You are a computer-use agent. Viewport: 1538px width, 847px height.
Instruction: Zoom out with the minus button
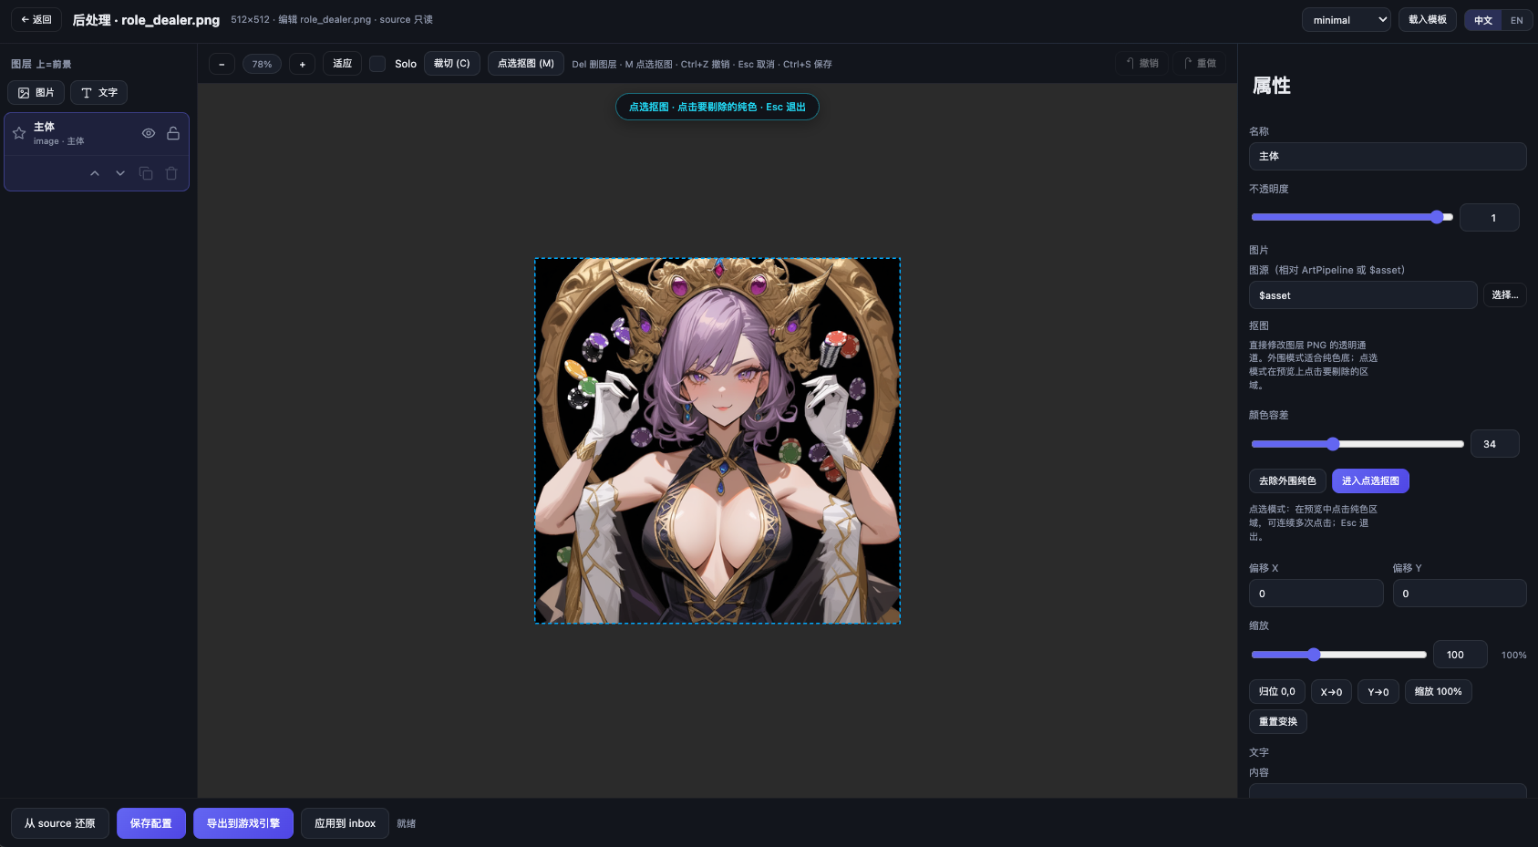pos(222,64)
